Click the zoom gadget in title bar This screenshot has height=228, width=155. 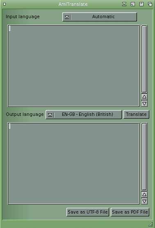tap(133, 4)
